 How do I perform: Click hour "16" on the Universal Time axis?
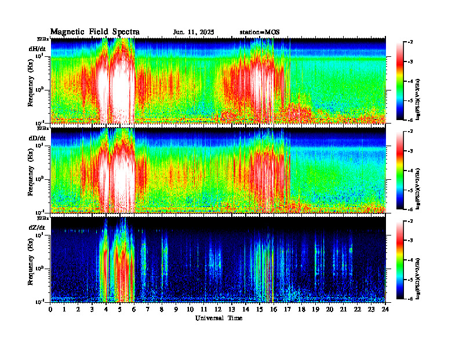(274, 309)
